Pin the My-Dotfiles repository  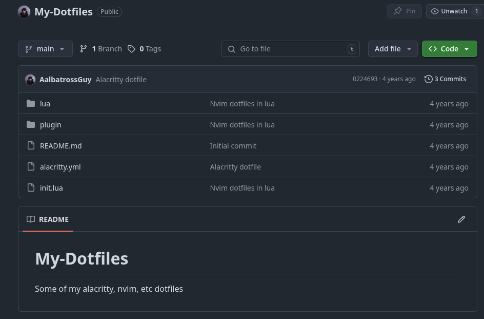pos(404,11)
